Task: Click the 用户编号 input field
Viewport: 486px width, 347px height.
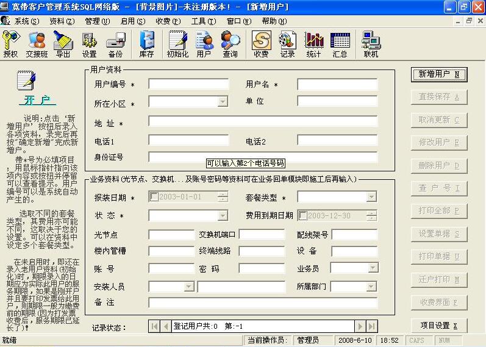Action: [x=188, y=84]
